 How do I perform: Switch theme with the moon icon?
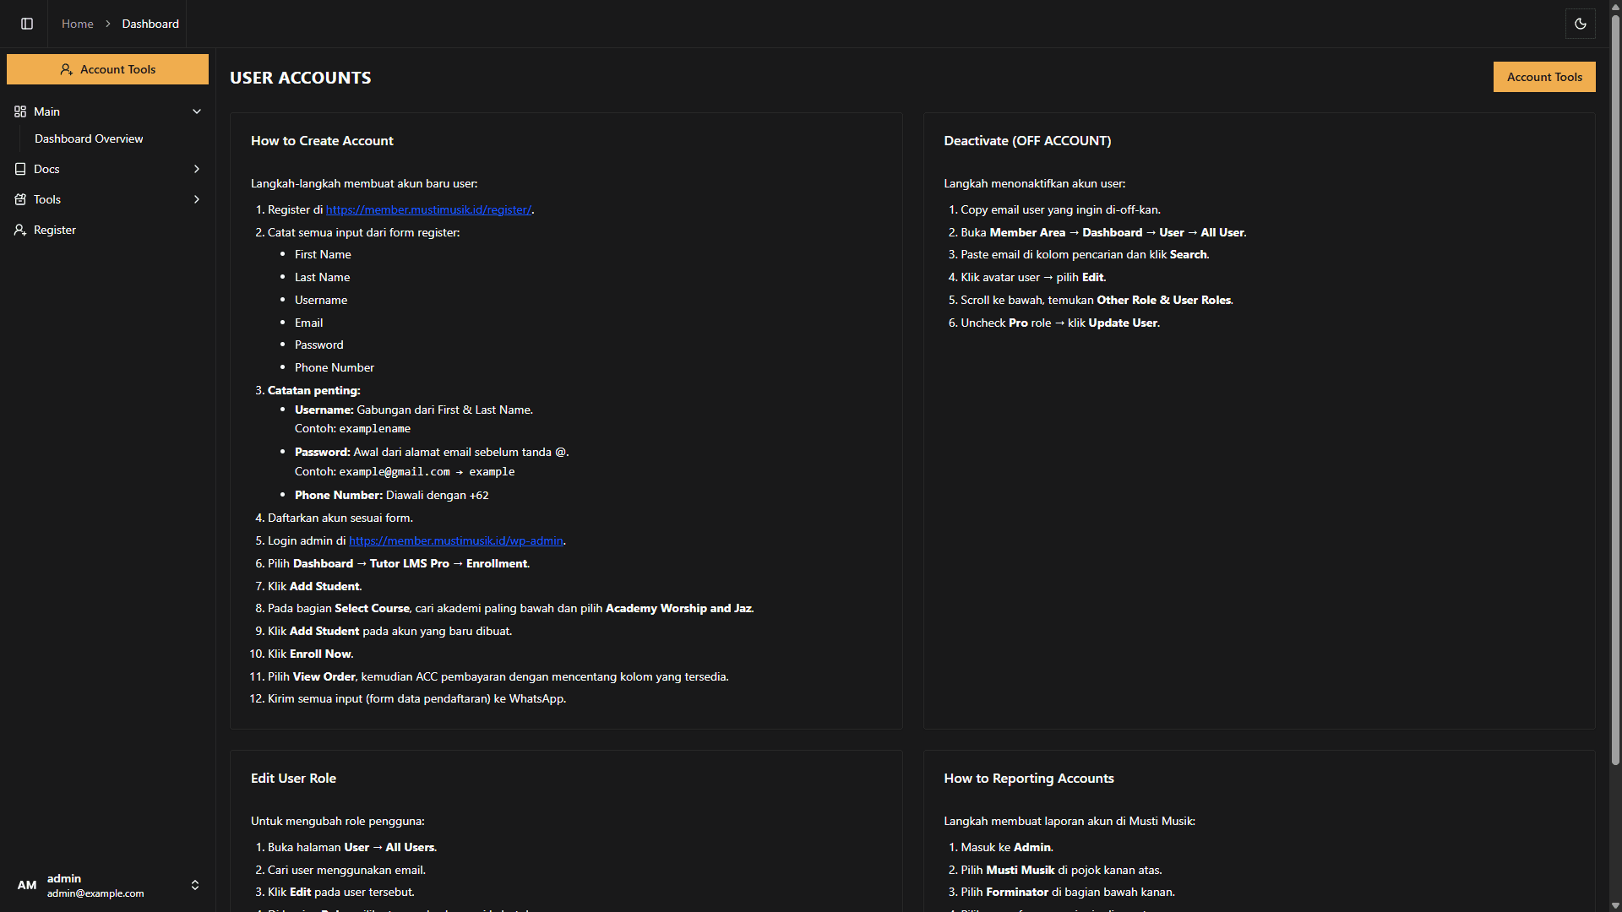[1581, 24]
